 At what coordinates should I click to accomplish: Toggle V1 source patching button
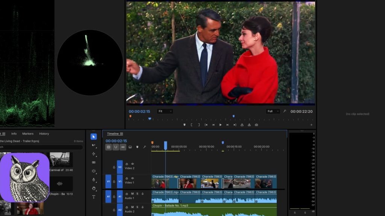(108, 182)
